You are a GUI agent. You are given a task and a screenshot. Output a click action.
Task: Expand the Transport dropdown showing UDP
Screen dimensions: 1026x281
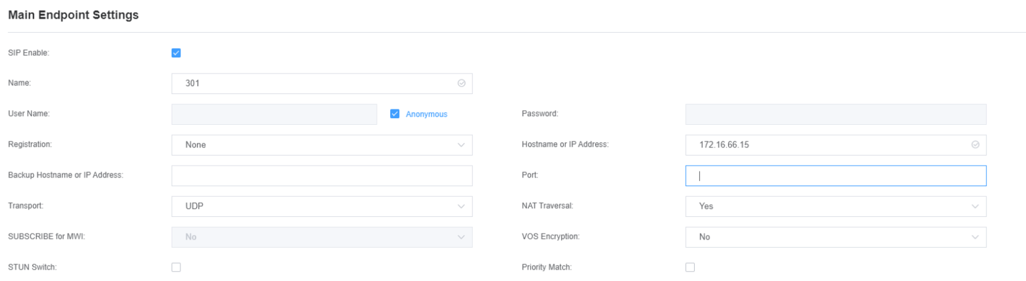(x=321, y=206)
